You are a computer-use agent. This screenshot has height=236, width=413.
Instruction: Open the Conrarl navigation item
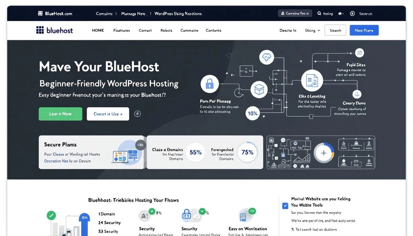pos(145,30)
